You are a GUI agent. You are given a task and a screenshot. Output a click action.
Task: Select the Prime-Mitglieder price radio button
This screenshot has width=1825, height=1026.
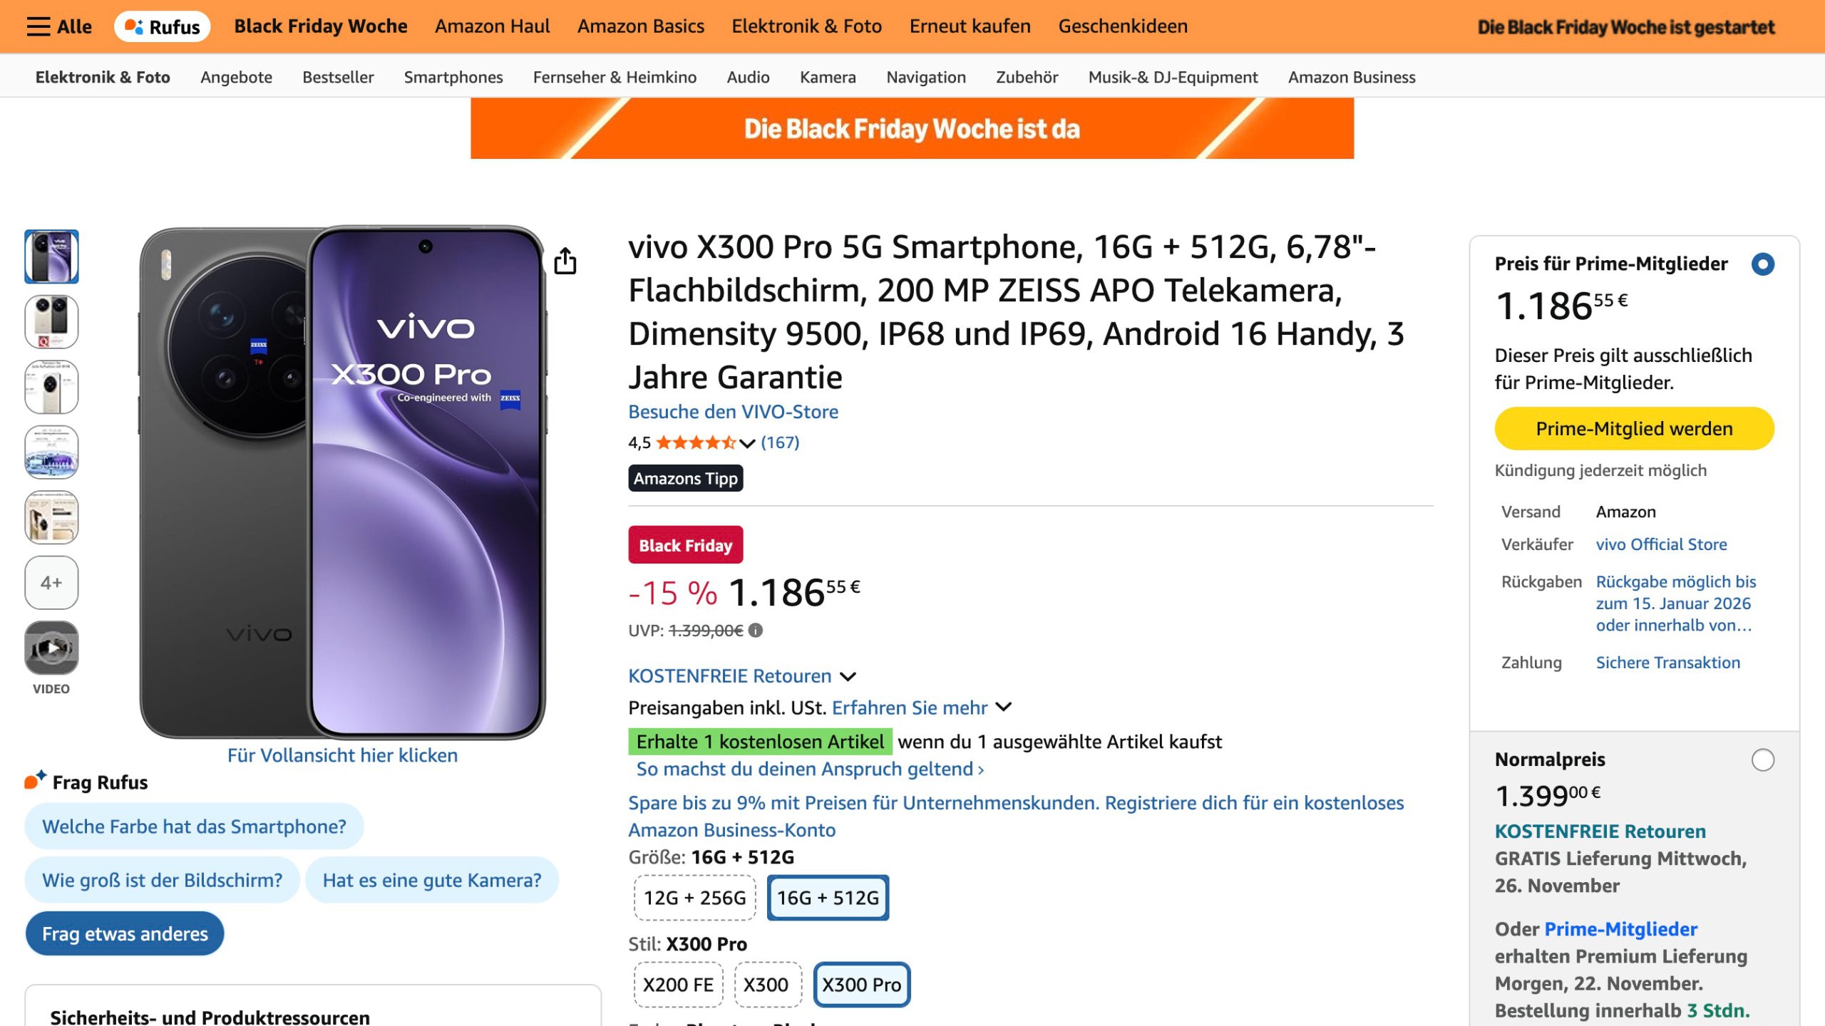click(1762, 264)
